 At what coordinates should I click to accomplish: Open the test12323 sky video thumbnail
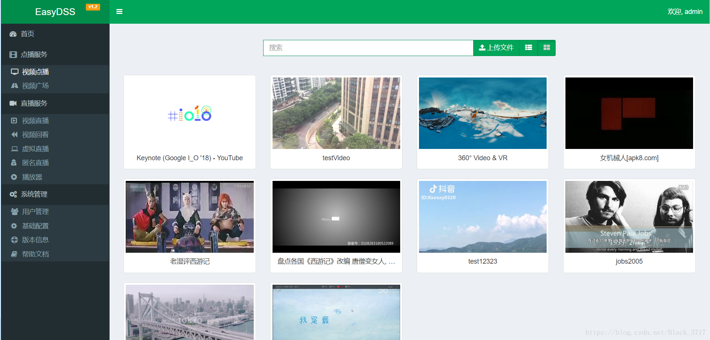coord(483,217)
